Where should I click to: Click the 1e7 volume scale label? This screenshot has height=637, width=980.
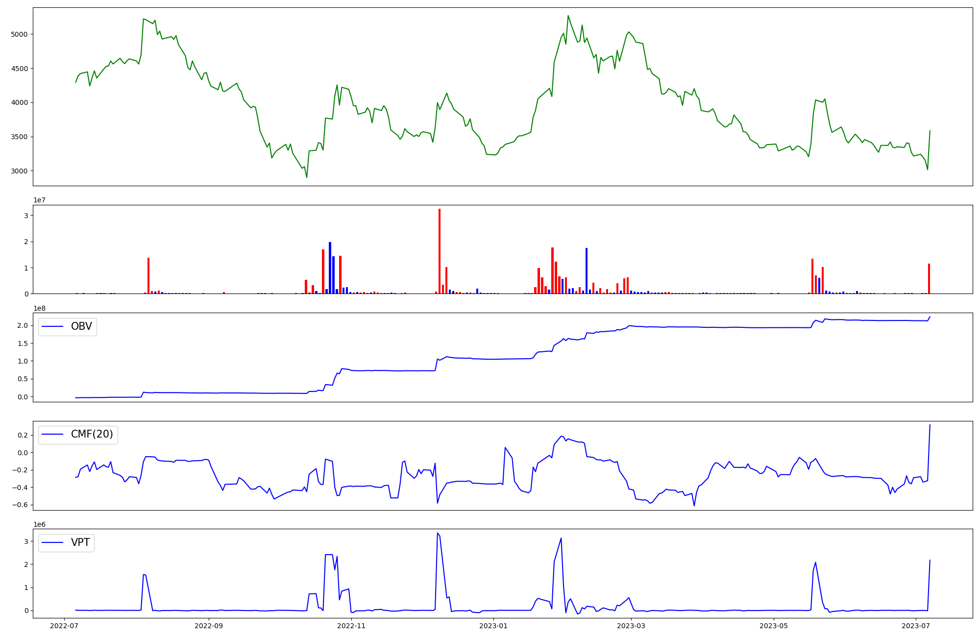[x=40, y=200]
